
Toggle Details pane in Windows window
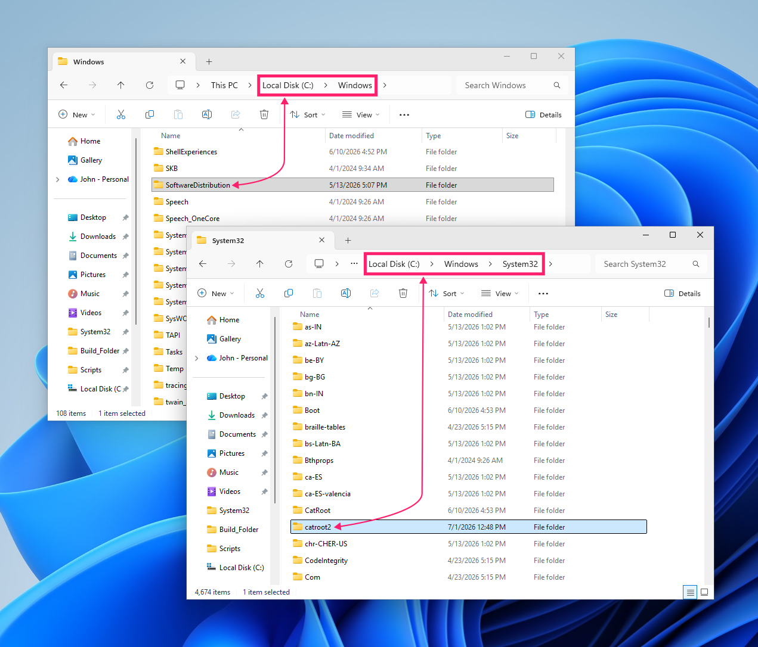point(544,114)
